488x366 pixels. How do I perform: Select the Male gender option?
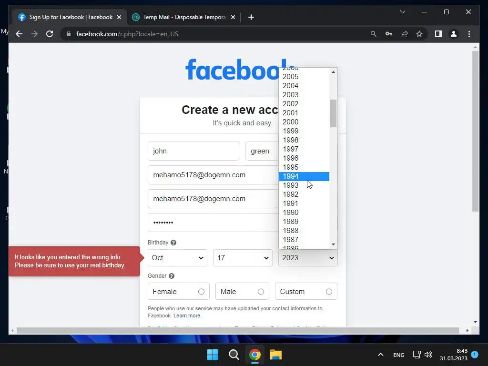[x=242, y=291]
